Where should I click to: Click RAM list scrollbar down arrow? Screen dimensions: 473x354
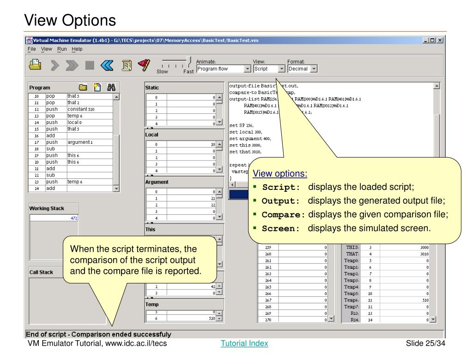(x=332, y=319)
